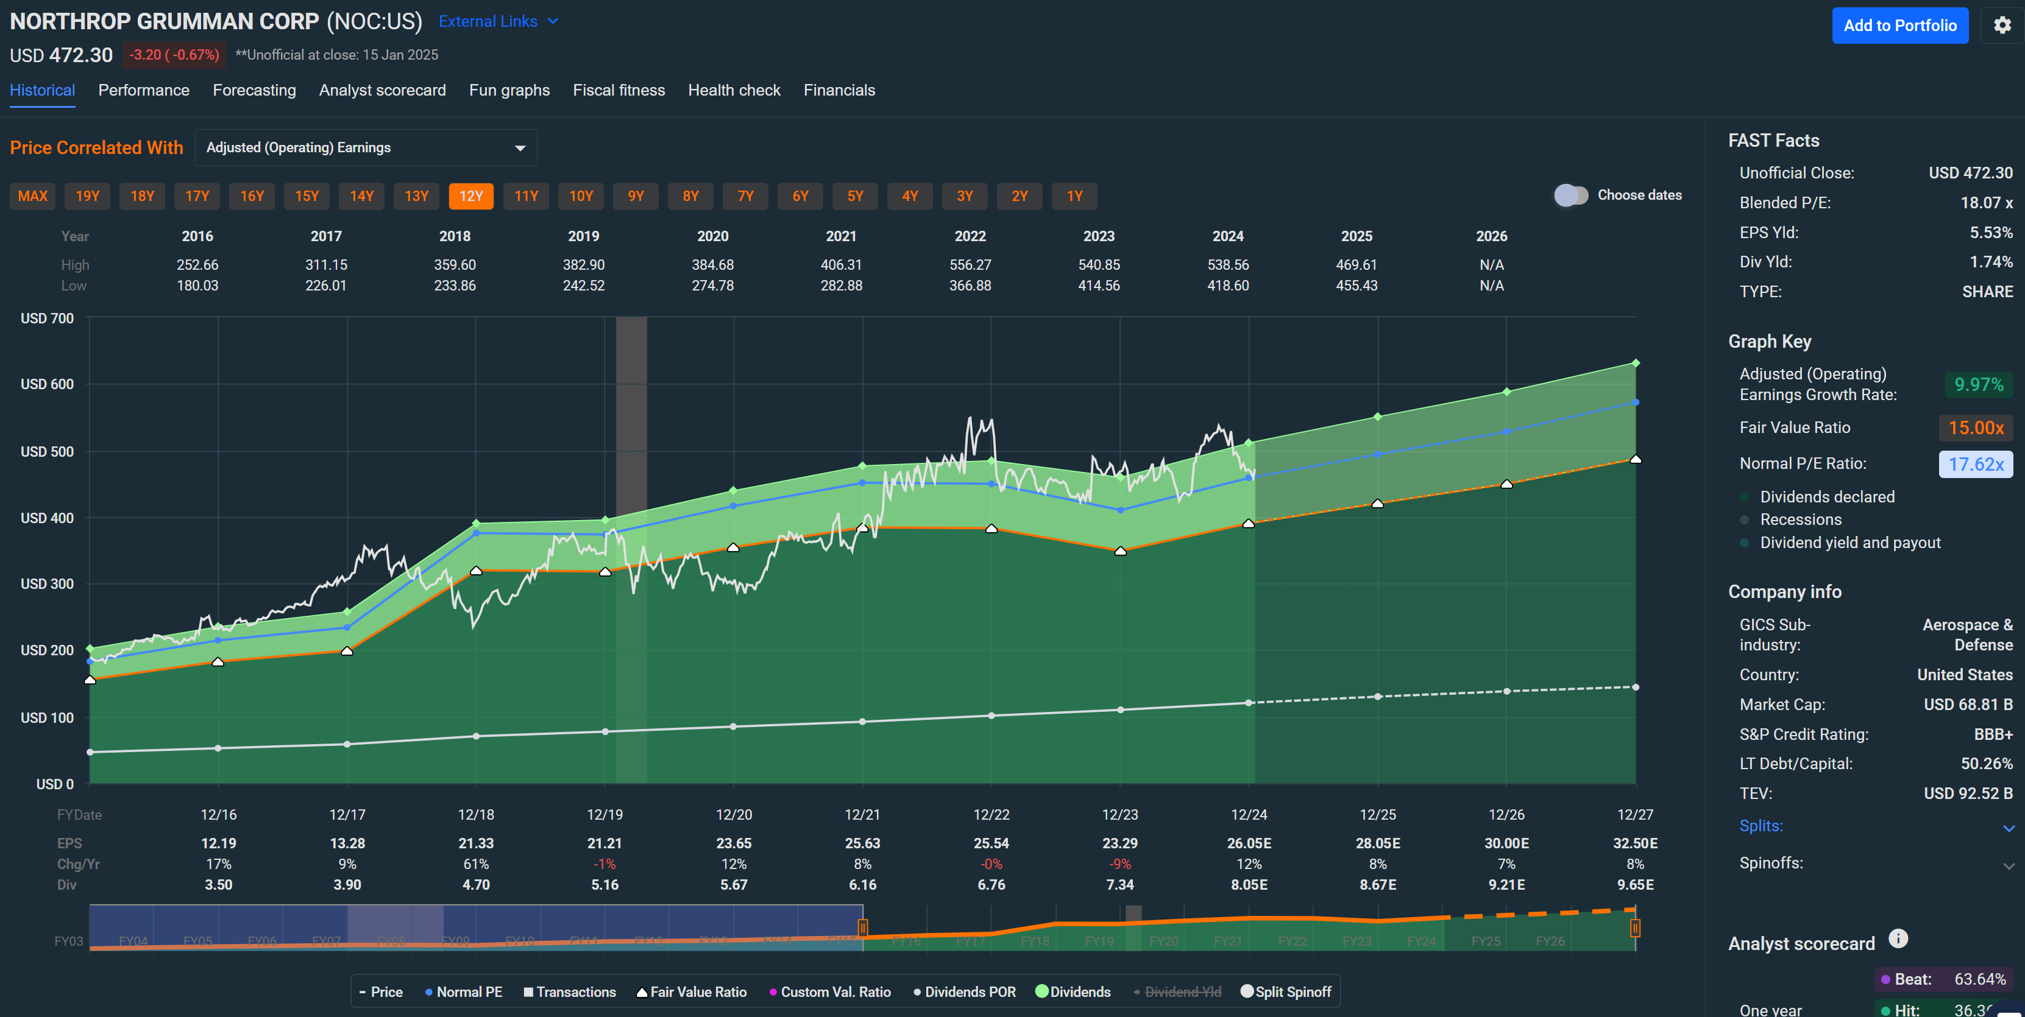Screen dimensions: 2025x1017
Task: Click the Fair Value Ratio triangle legend icon
Action: coord(642,992)
